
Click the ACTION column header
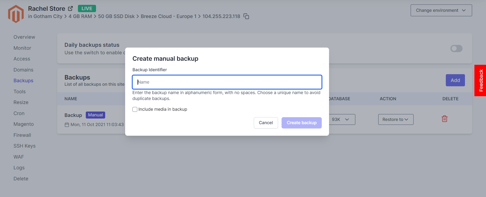[388, 99]
